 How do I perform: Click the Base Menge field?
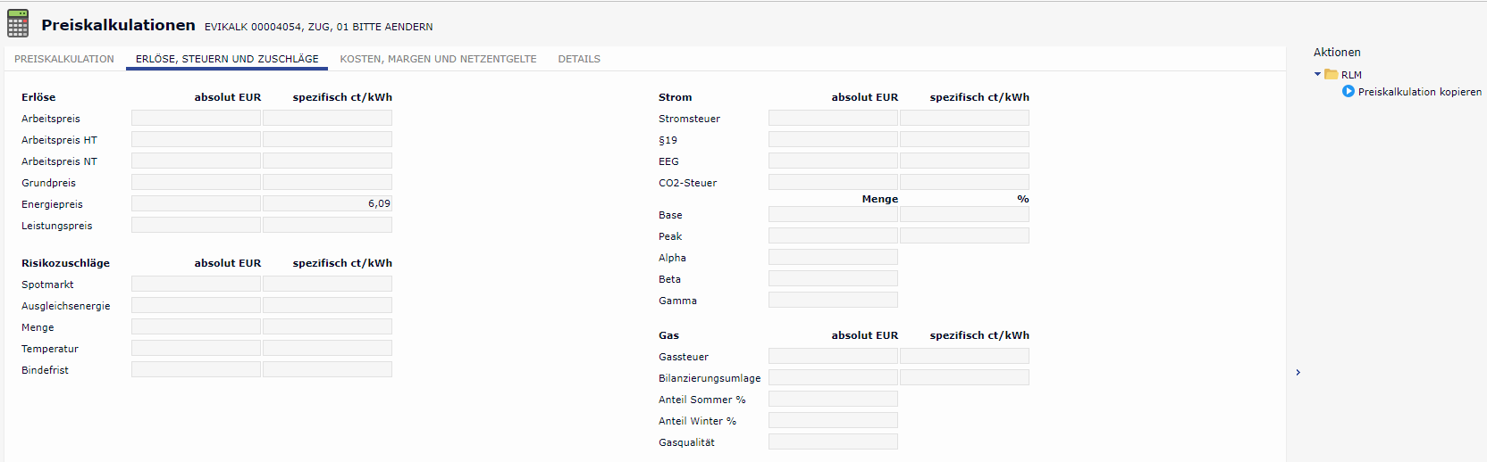pos(833,215)
